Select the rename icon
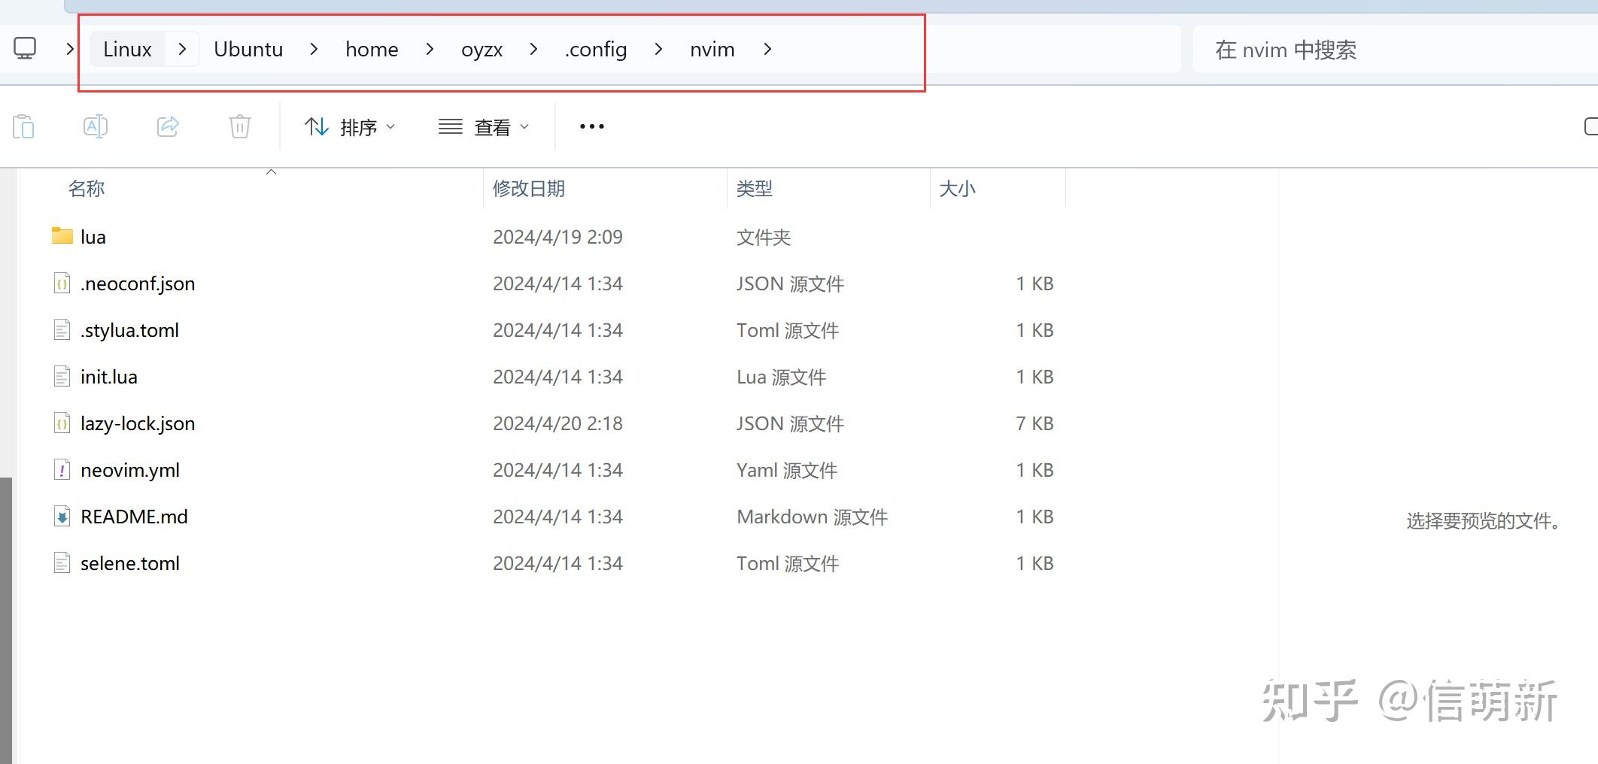This screenshot has width=1598, height=764. 96,126
